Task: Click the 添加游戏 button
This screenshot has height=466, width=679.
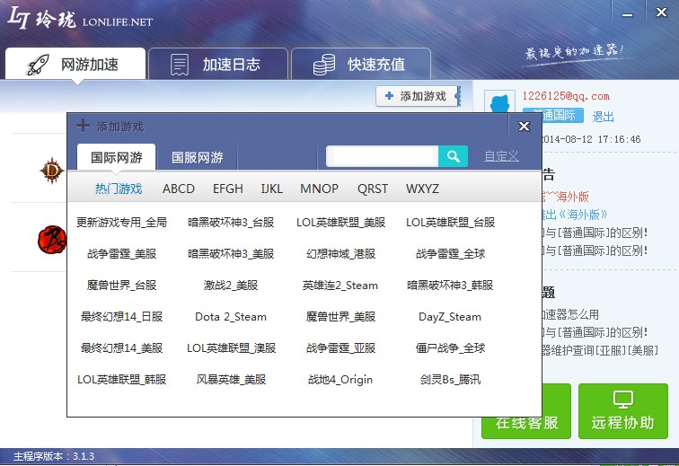Action: [416, 96]
